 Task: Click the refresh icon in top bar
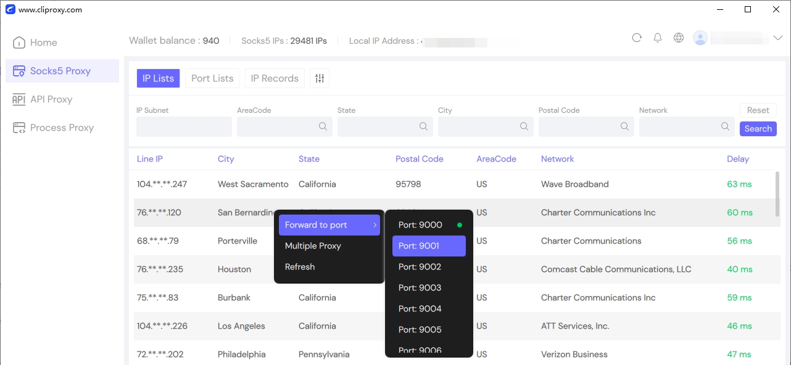point(637,38)
